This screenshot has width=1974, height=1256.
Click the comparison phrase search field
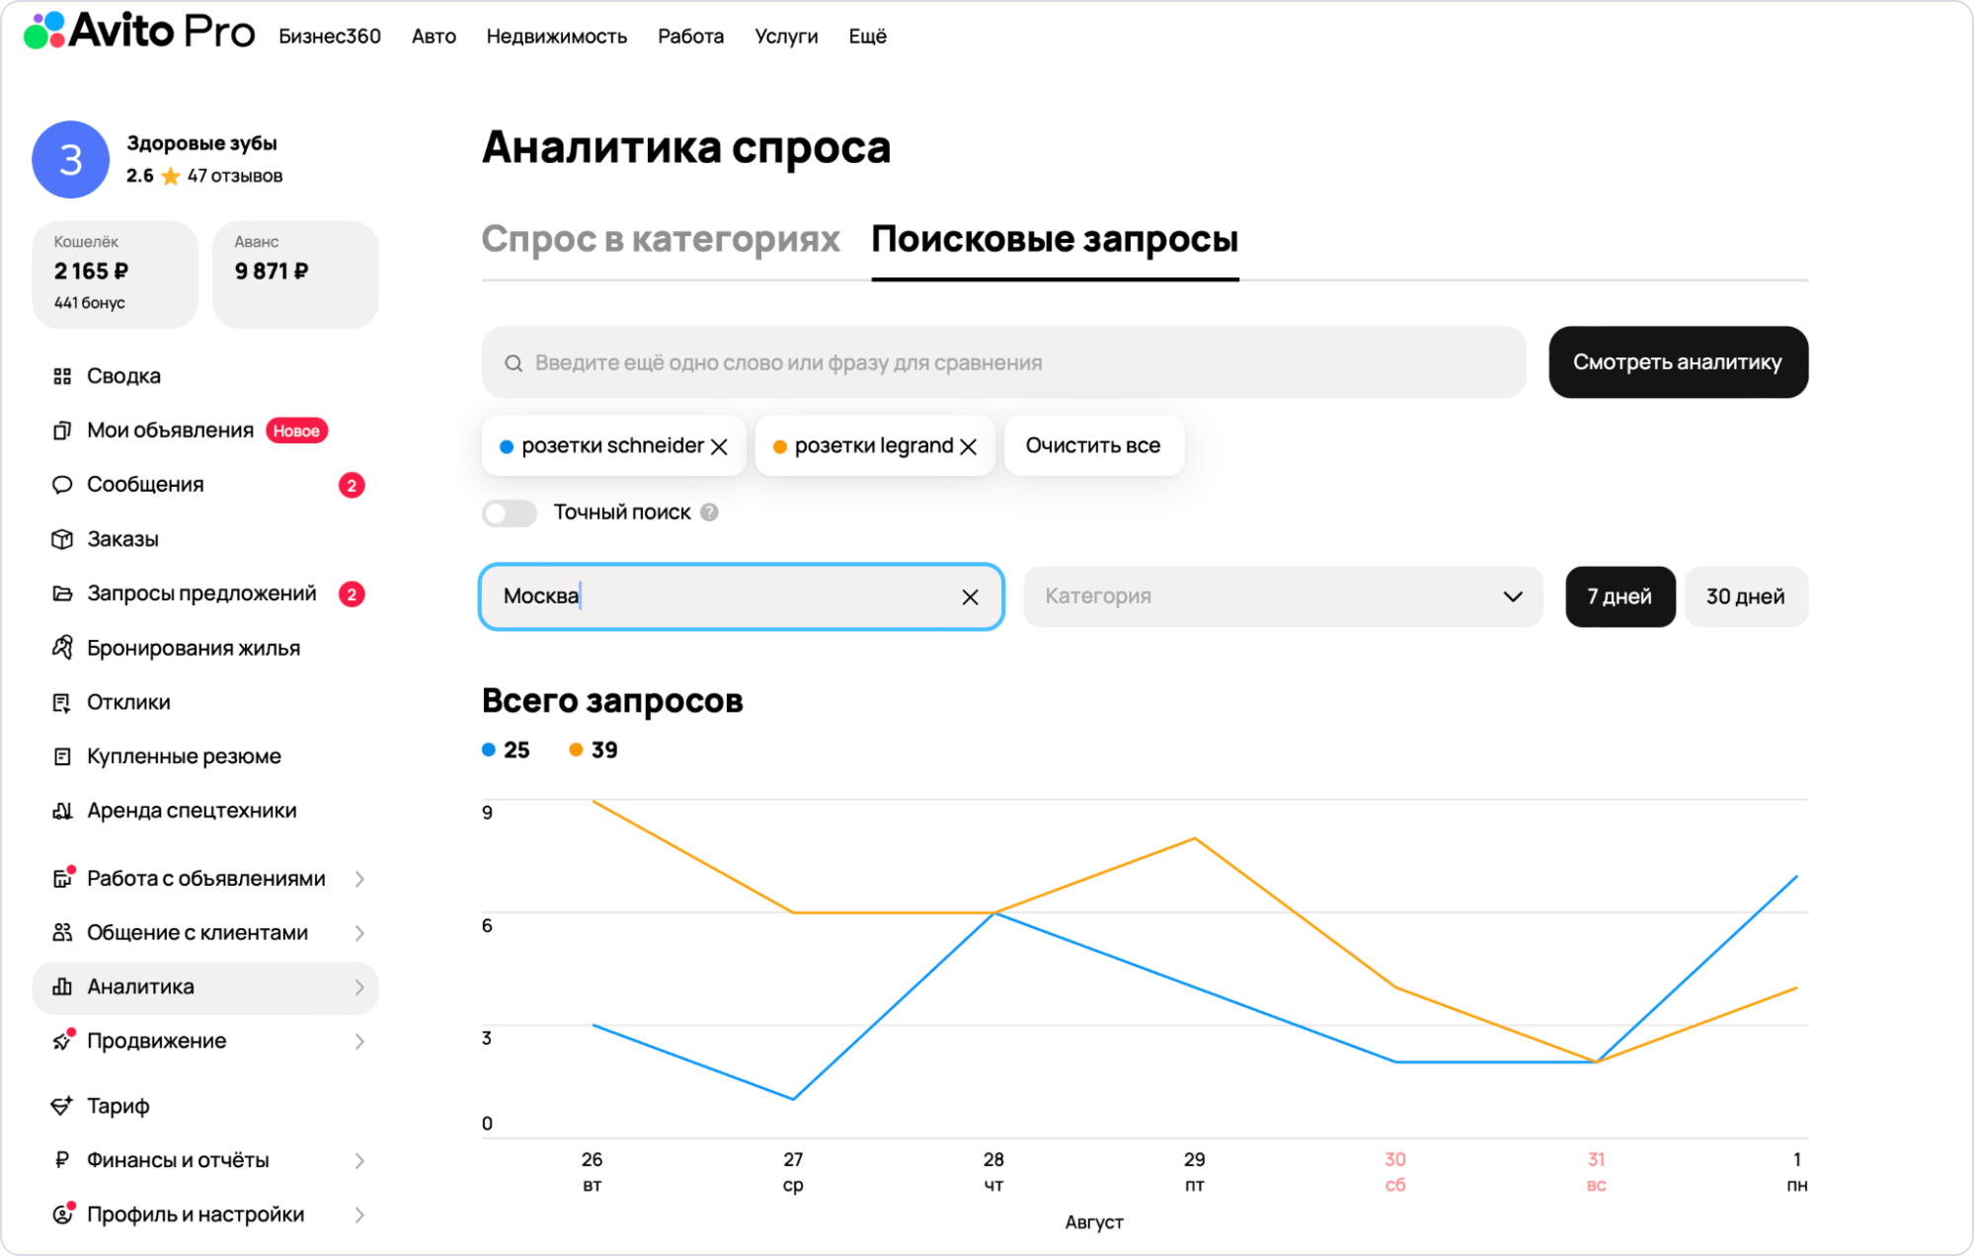(1002, 362)
